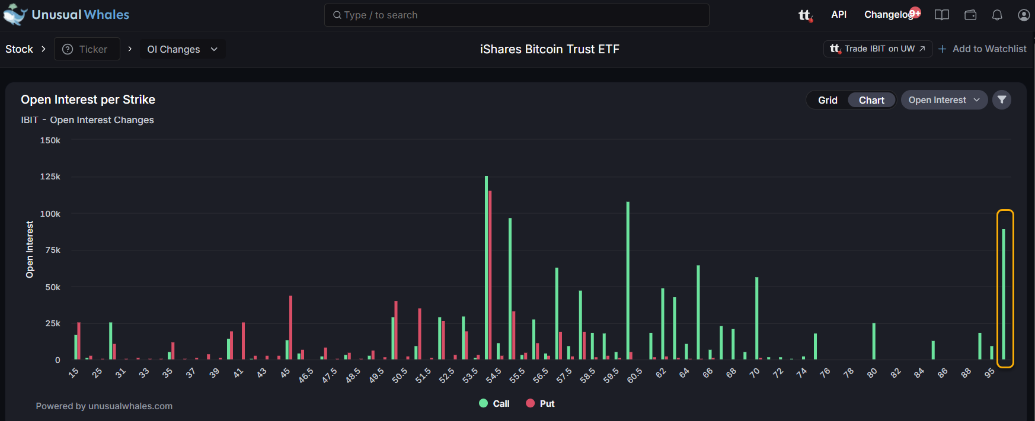Click the chevron before OI Changes

[x=130, y=49]
